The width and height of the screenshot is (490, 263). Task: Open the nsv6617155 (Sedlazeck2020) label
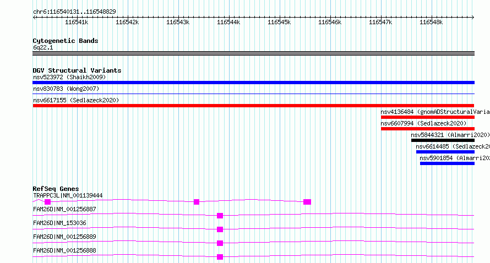(x=76, y=100)
